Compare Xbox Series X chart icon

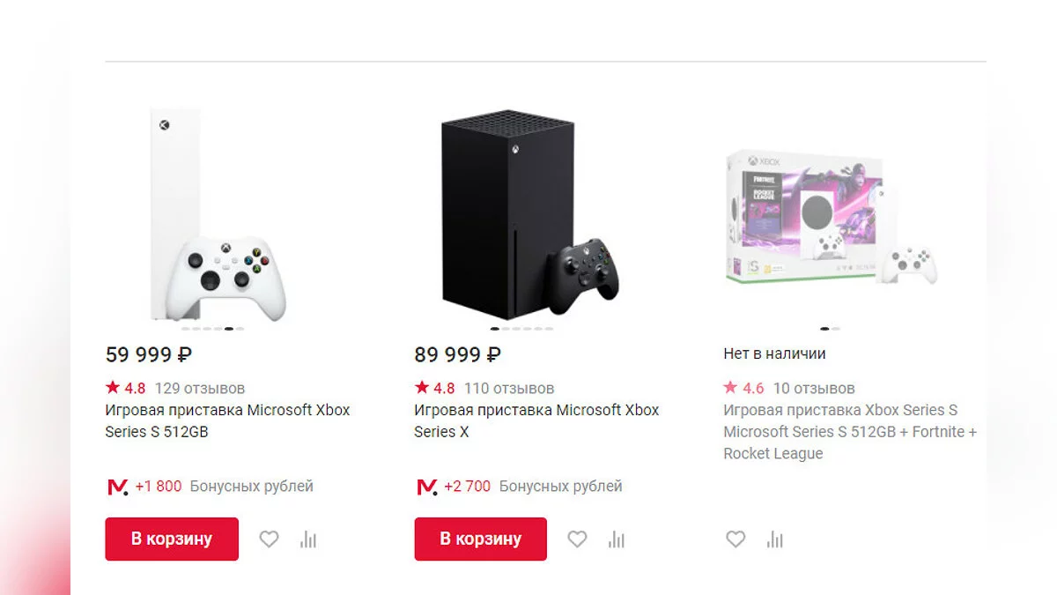coord(617,539)
